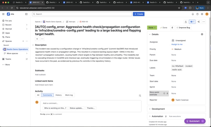Show info for Story point estimate
The height and width of the screenshot is (127, 211).
pos(164,93)
